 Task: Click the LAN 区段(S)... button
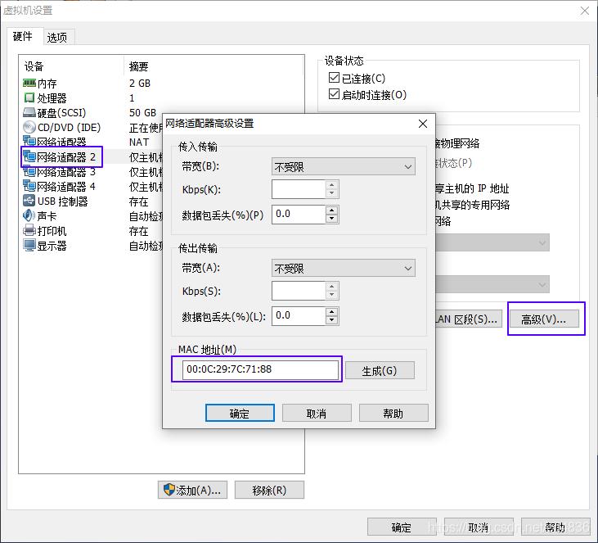pos(468,319)
